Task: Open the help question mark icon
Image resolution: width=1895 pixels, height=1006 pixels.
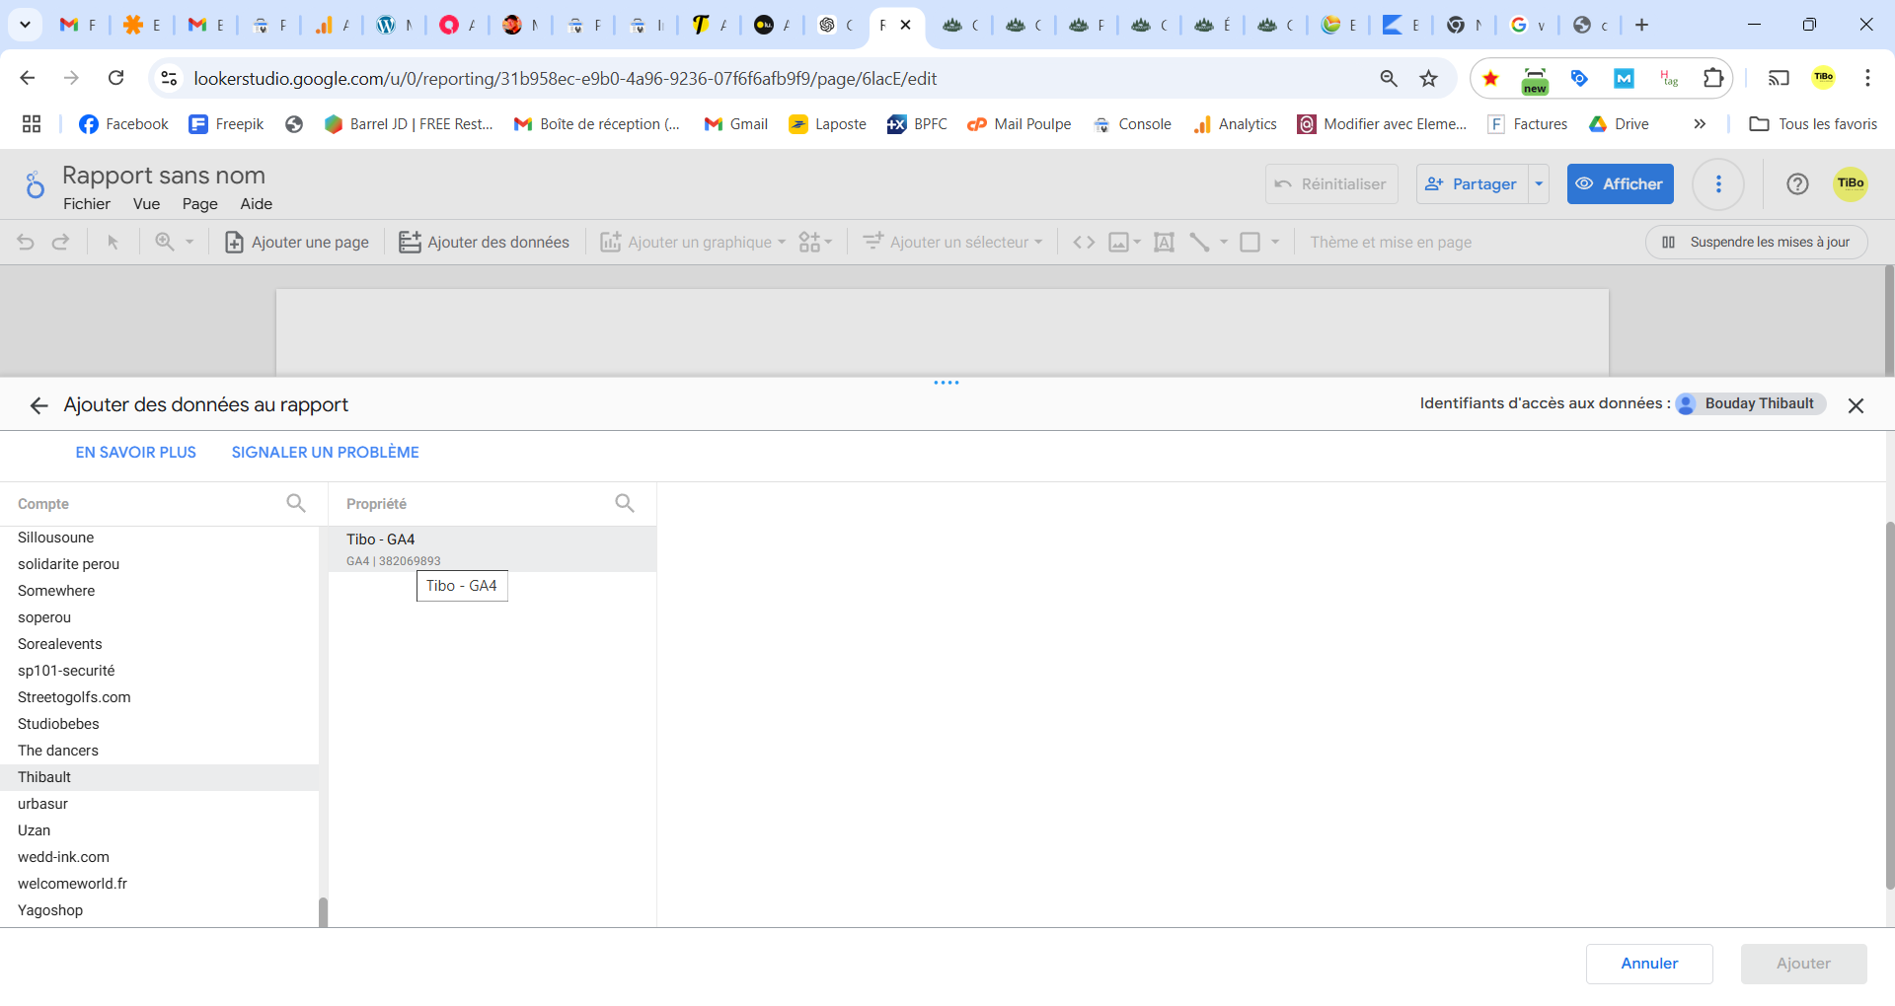Action: pos(1797,183)
